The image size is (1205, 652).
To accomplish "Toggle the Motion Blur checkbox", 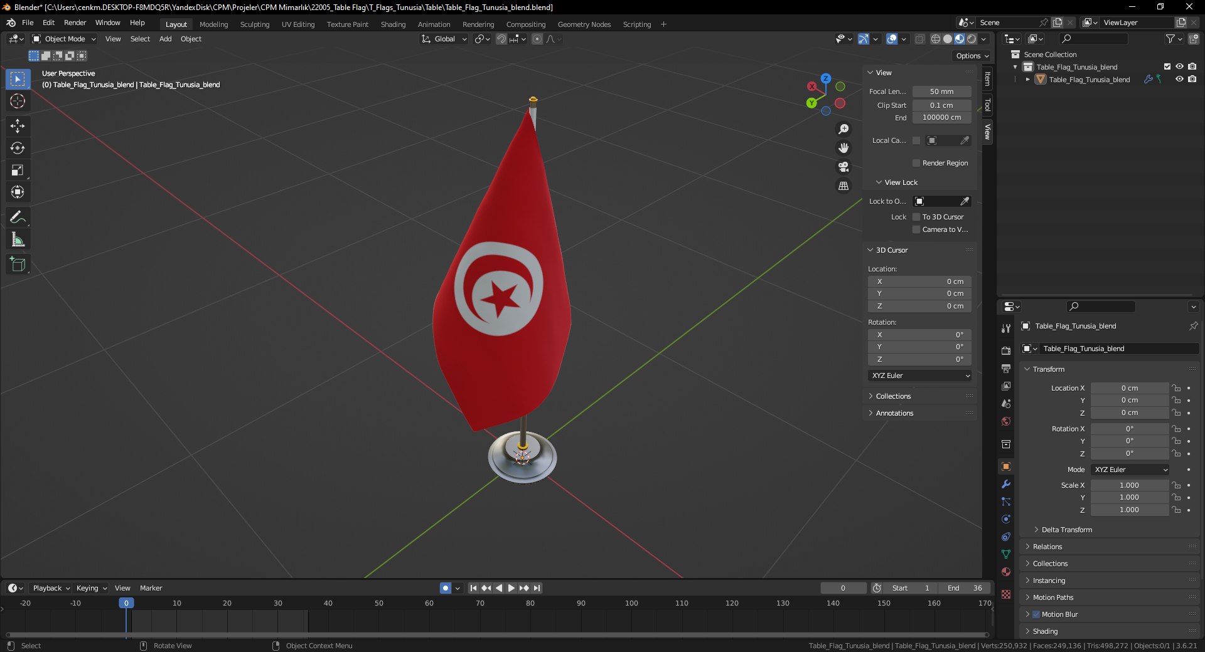I will [x=1036, y=614].
